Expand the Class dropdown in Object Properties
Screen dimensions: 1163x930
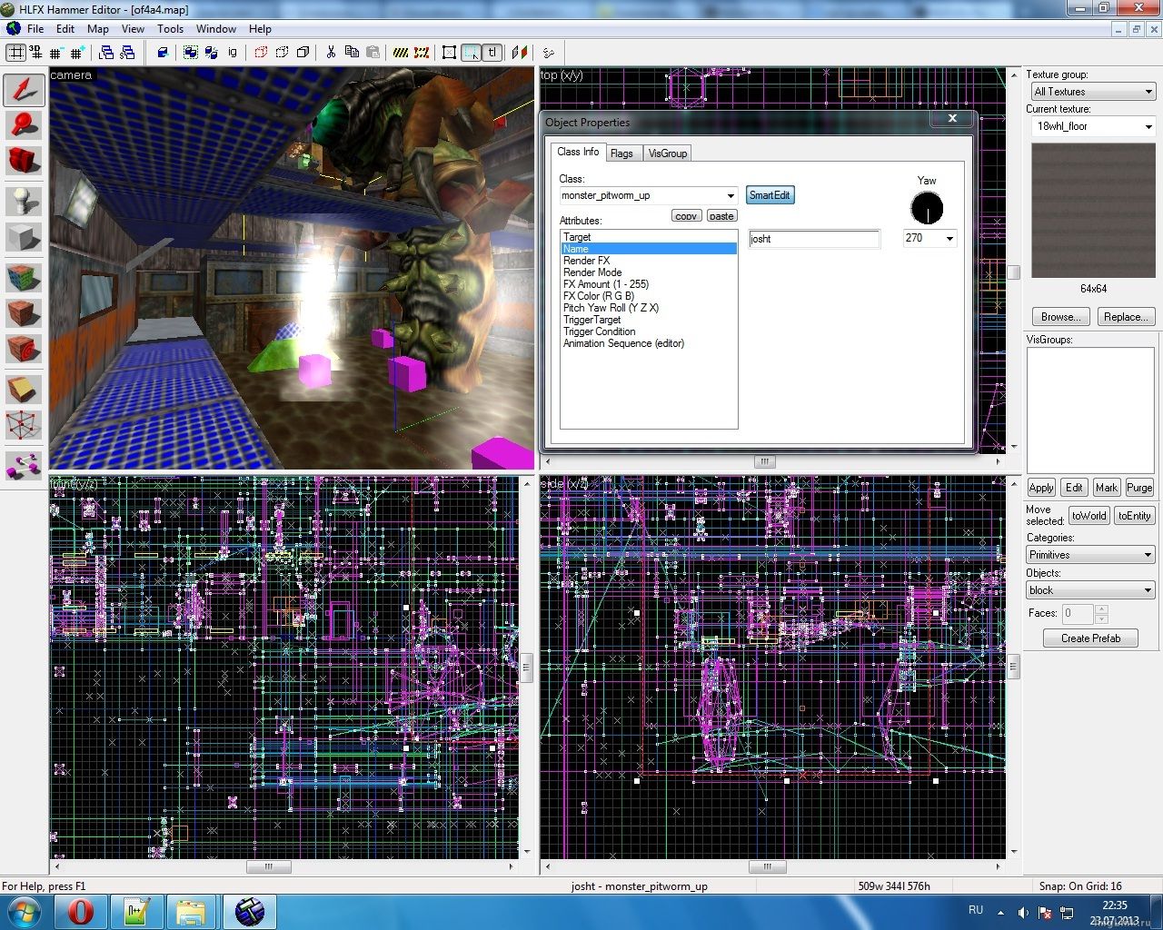point(731,195)
